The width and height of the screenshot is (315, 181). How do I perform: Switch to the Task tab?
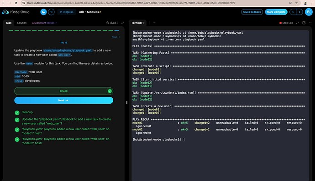pos(8,23)
